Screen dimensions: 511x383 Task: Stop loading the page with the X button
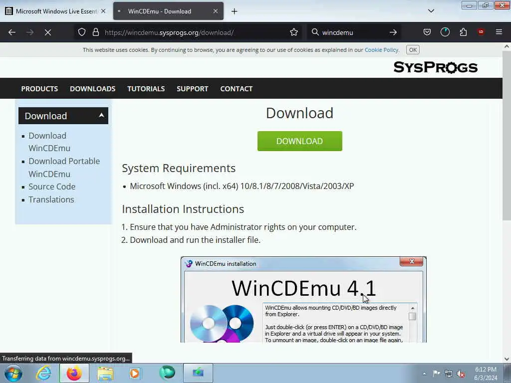pos(48,32)
